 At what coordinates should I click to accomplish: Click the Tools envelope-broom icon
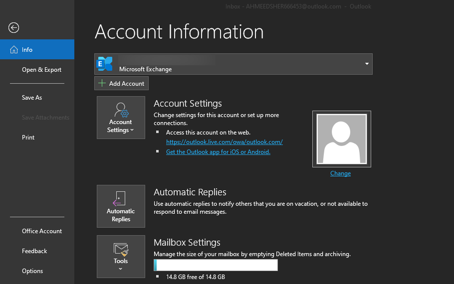pyautogui.click(x=121, y=250)
